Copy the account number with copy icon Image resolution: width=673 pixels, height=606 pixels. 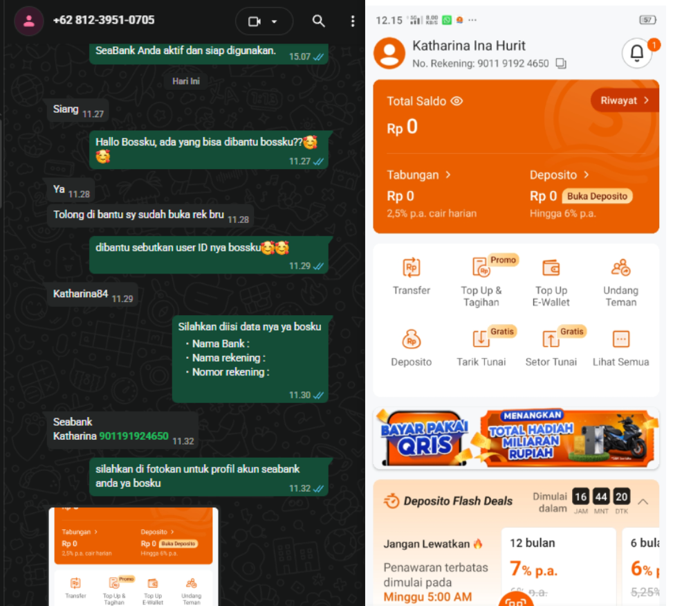click(x=560, y=64)
